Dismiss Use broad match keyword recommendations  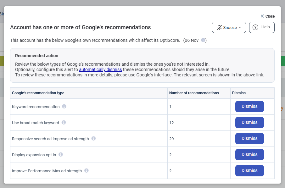(x=249, y=123)
